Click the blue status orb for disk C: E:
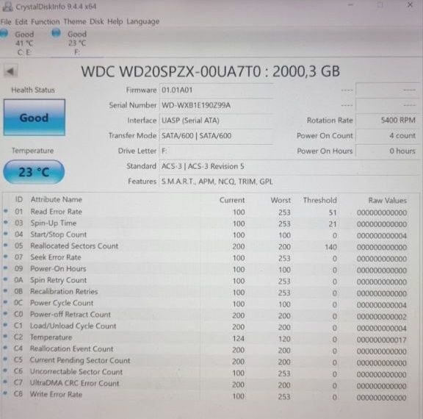This screenshot has height=419, width=423. 4,33
